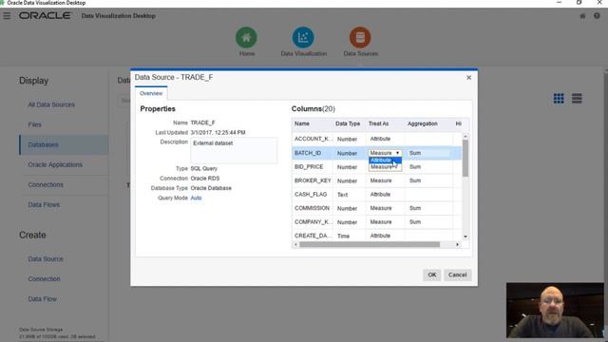
Task: Select the COMMISSION column name cell
Action: point(313,208)
